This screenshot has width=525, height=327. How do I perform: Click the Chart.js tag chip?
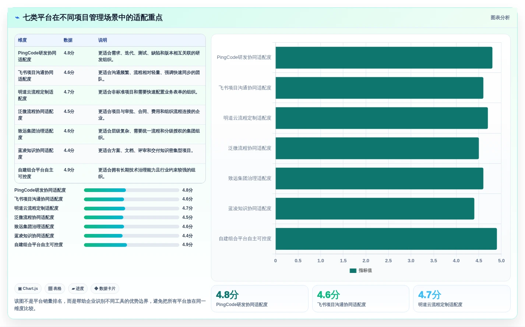pos(28,289)
